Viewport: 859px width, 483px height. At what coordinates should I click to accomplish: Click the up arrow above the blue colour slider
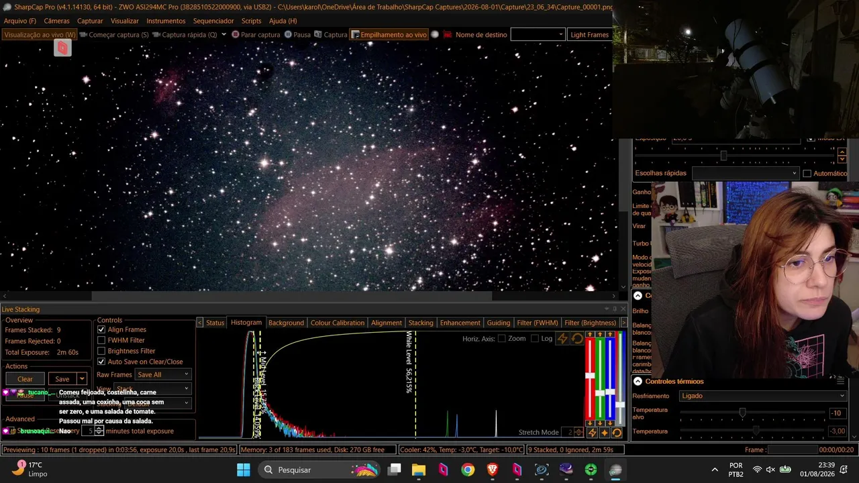pos(610,335)
